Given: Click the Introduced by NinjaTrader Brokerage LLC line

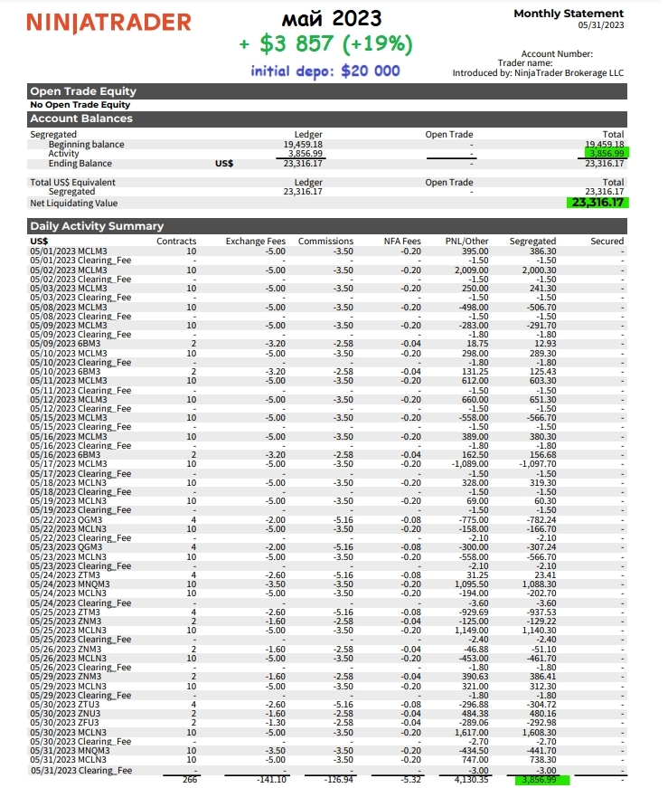Looking at the screenshot, I should 538,72.
